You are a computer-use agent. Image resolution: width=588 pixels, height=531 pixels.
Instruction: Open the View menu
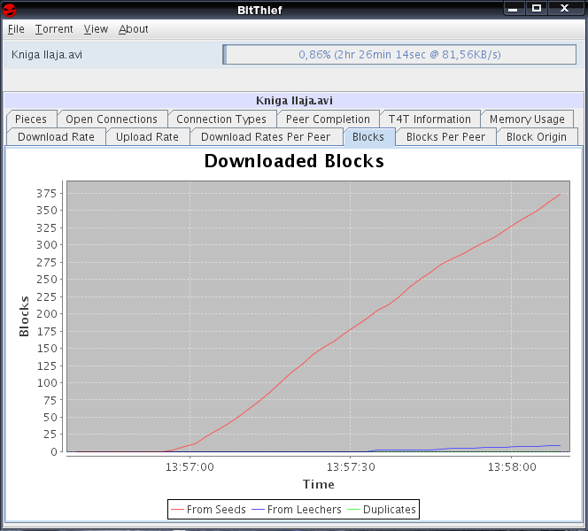96,29
